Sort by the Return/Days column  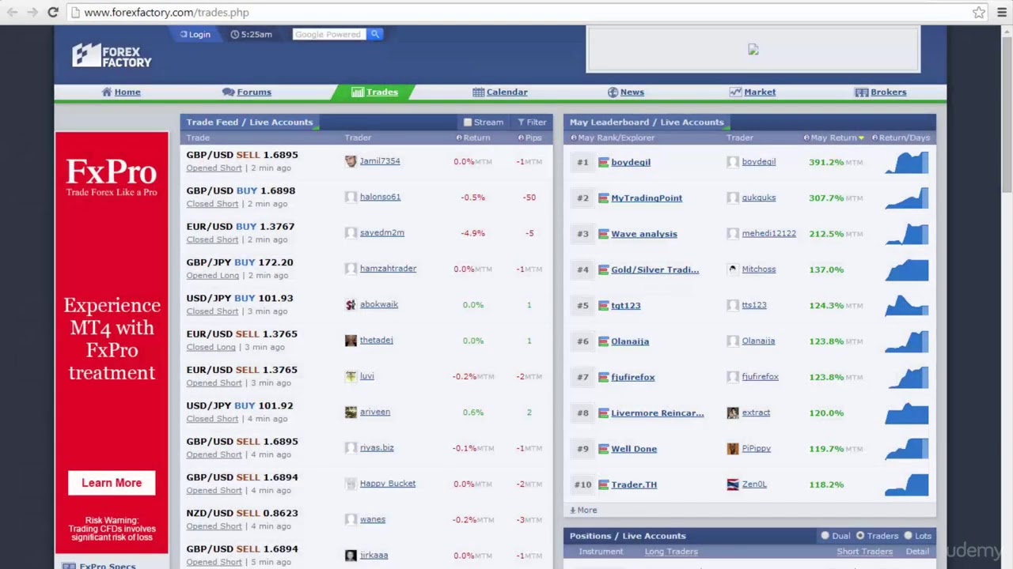tap(901, 138)
